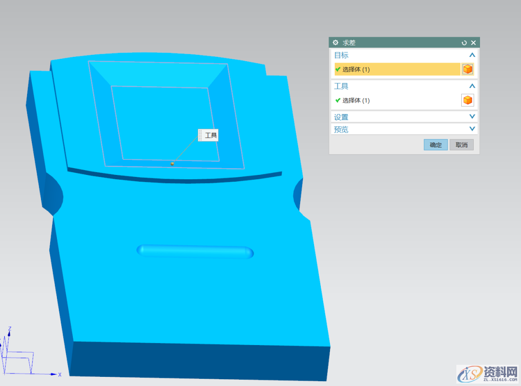This screenshot has width=521, height=386.
Task: Collapse the 目标 section
Action: tap(472, 55)
